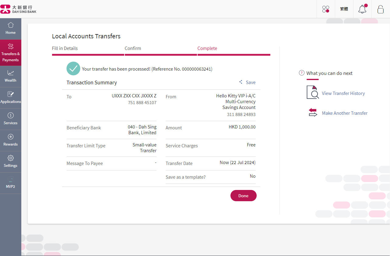The width and height of the screenshot is (390, 256).
Task: Open the Rewards sidebar section
Action: (x=11, y=140)
